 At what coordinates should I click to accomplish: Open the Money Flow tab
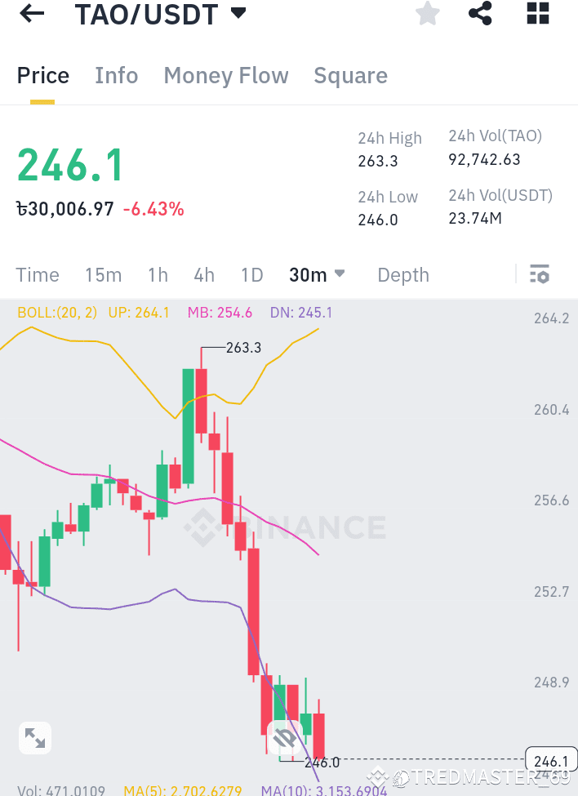click(x=226, y=75)
